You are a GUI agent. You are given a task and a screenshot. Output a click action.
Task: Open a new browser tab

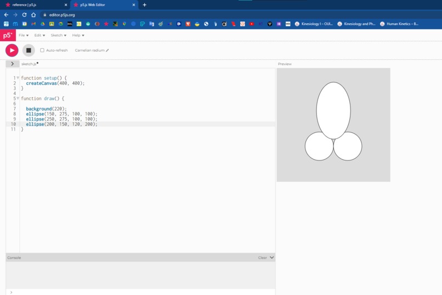[x=144, y=5]
